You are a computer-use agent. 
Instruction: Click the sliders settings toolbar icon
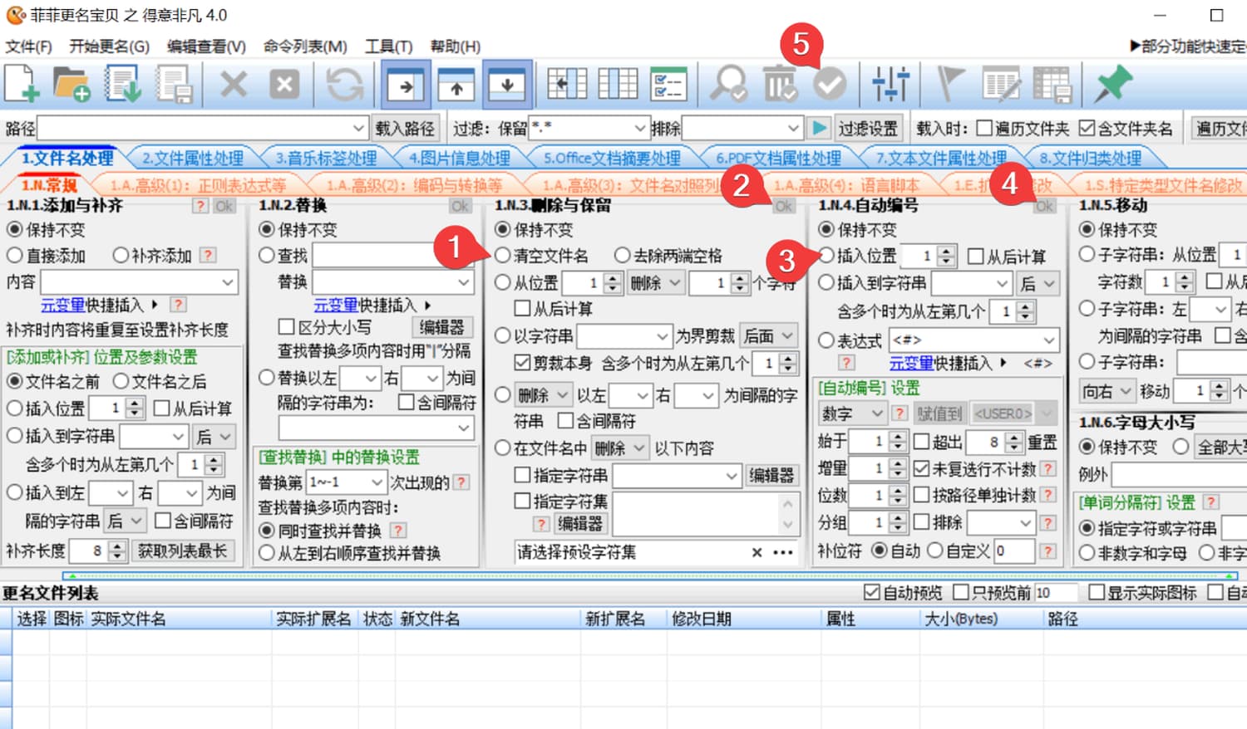[890, 84]
